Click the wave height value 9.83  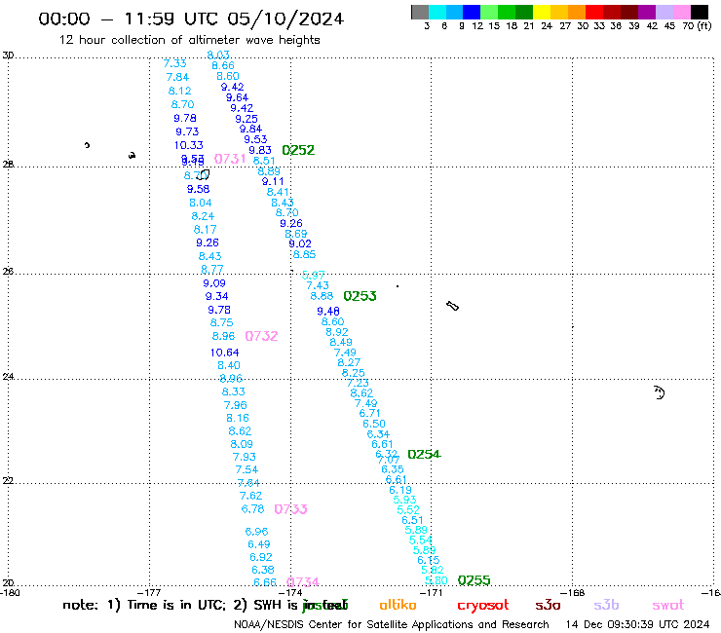click(260, 150)
